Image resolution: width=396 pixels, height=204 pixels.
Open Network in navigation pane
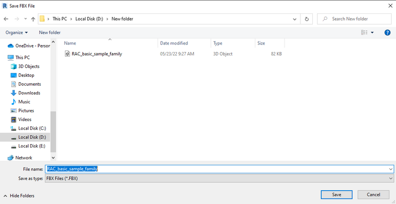click(24, 158)
